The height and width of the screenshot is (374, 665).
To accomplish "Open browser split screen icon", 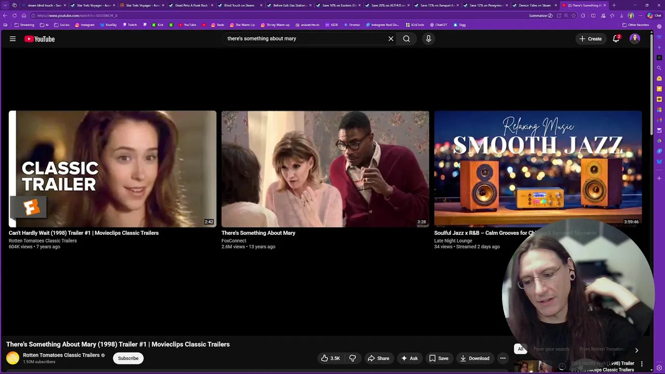I will coord(593,16).
